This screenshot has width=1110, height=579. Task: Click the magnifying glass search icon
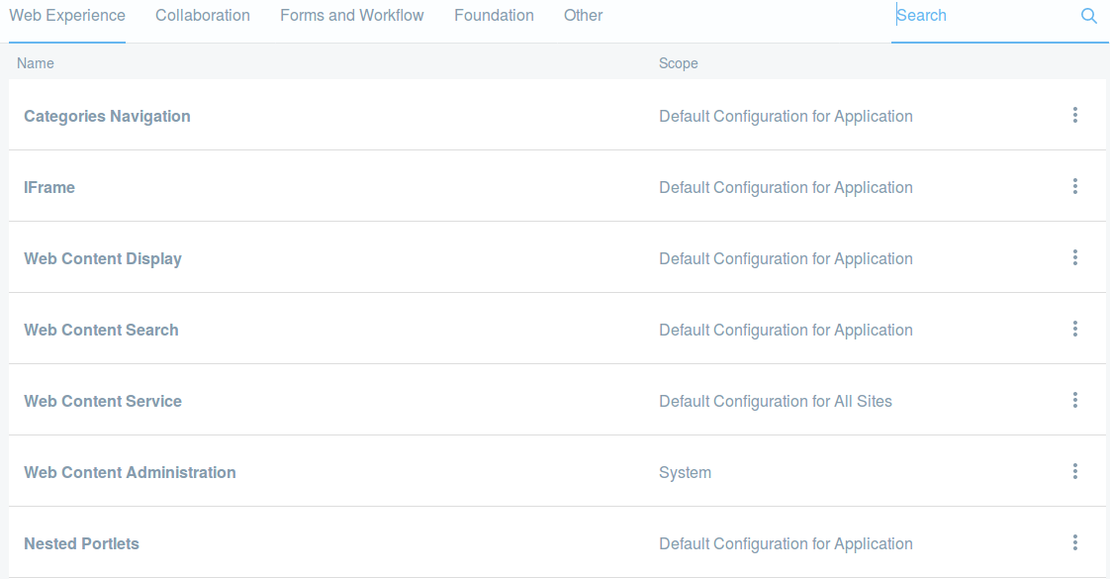click(x=1089, y=16)
